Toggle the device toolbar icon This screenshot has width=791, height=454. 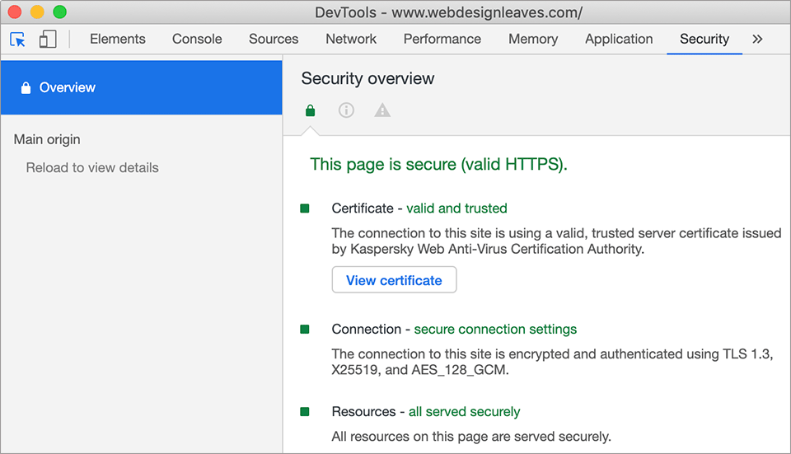point(48,39)
